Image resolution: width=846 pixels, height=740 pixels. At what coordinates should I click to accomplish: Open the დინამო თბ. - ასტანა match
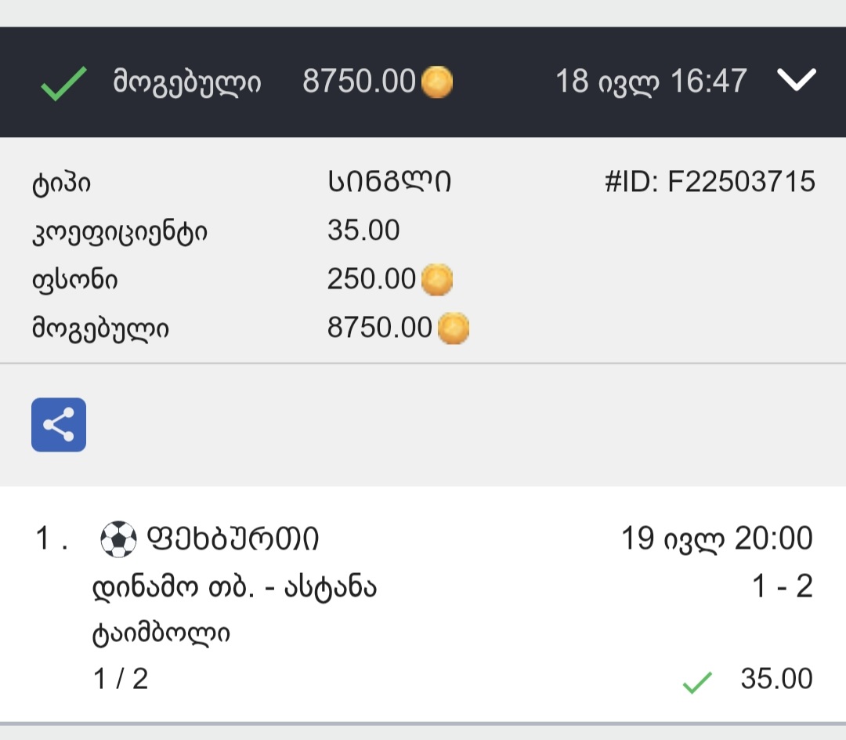[234, 586]
